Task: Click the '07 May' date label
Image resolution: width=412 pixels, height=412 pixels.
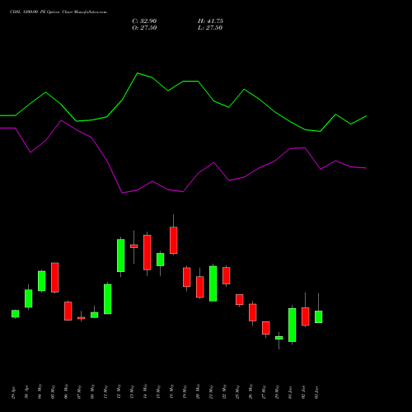Action: (80, 391)
